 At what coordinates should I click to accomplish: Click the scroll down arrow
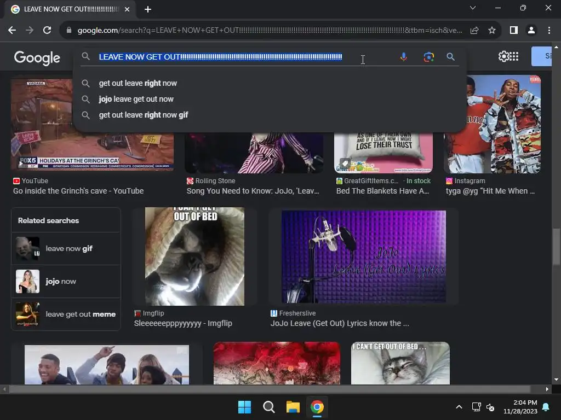(x=556, y=380)
